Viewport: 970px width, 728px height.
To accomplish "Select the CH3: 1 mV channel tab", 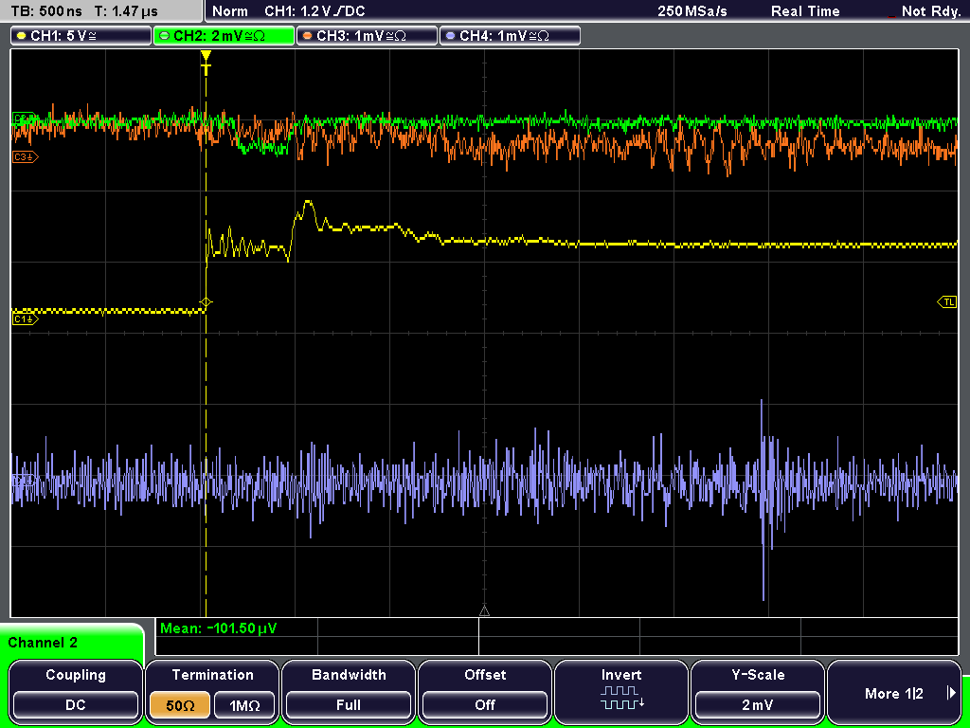I will coord(367,36).
